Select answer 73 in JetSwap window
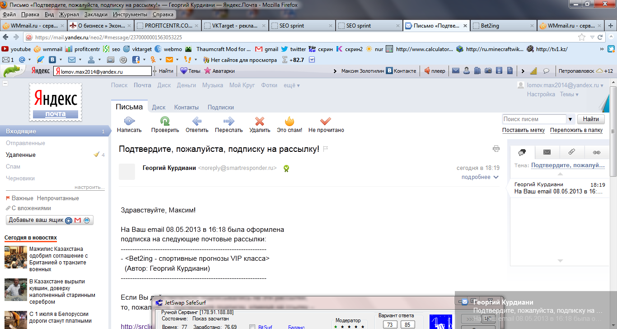The image size is (617, 329). click(x=390, y=324)
